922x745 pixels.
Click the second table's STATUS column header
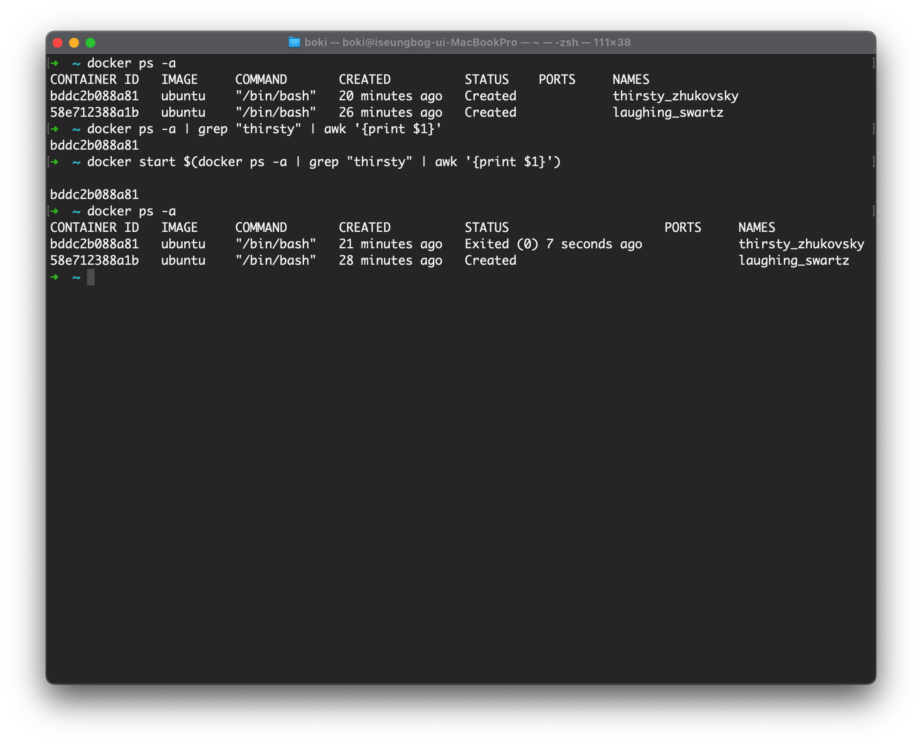(x=486, y=227)
